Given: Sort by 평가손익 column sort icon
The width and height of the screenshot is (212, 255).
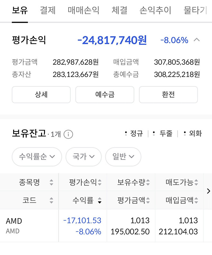Looking at the screenshot, I should (x=100, y=183).
